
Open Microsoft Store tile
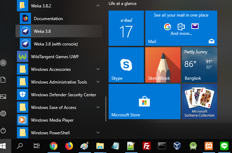pyautogui.click(x=144, y=102)
